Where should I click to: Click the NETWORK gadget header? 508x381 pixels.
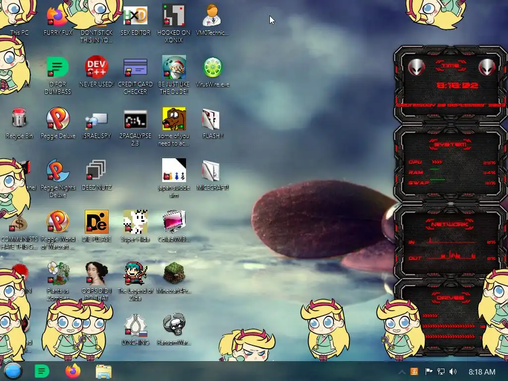pyautogui.click(x=450, y=224)
